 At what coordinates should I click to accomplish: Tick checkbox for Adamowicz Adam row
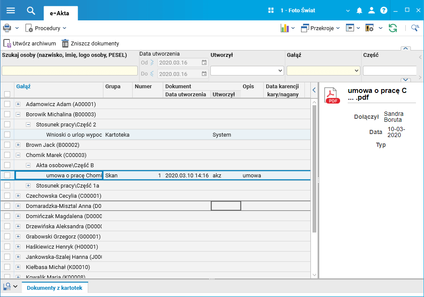click(x=7, y=104)
